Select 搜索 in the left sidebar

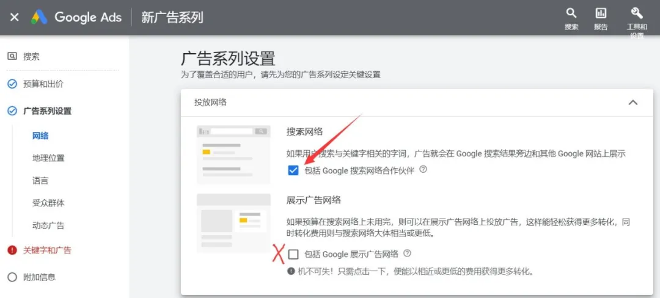tap(31, 56)
